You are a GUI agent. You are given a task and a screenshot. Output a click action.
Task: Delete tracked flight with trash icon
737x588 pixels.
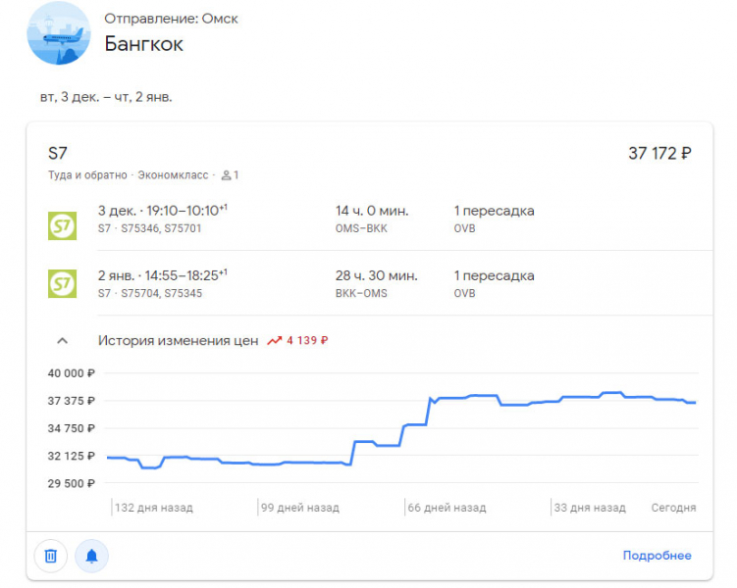click(51, 556)
